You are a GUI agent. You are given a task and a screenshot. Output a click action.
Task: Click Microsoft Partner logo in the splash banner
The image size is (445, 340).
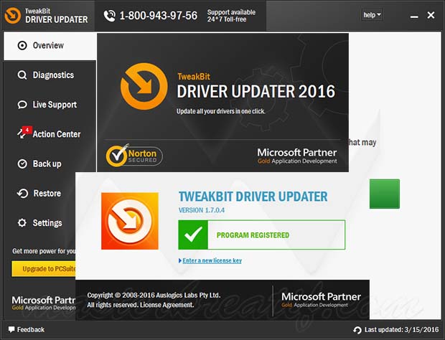coord(297,156)
